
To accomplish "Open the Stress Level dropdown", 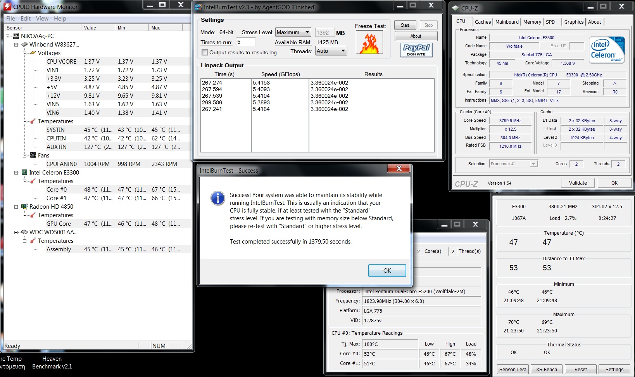I will click(293, 32).
